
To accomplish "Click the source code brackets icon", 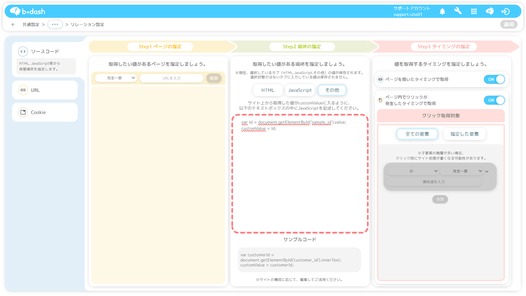I will [x=23, y=51].
